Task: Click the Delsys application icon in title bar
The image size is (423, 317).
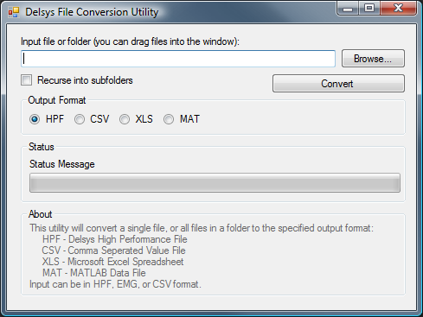Action: pos(14,12)
